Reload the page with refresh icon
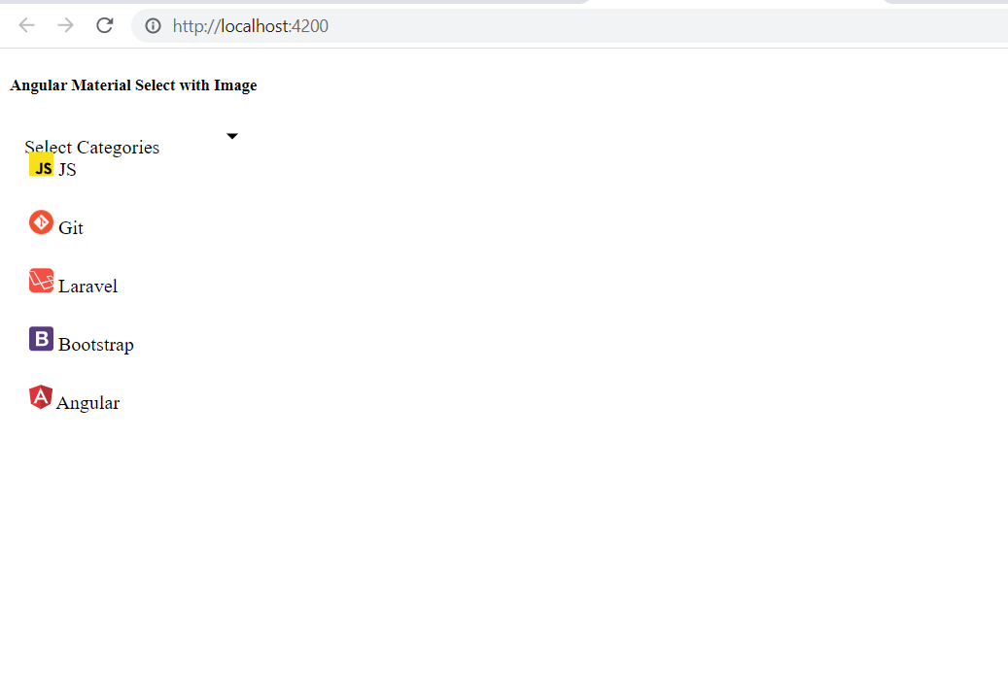The width and height of the screenshot is (1008, 676). click(105, 25)
